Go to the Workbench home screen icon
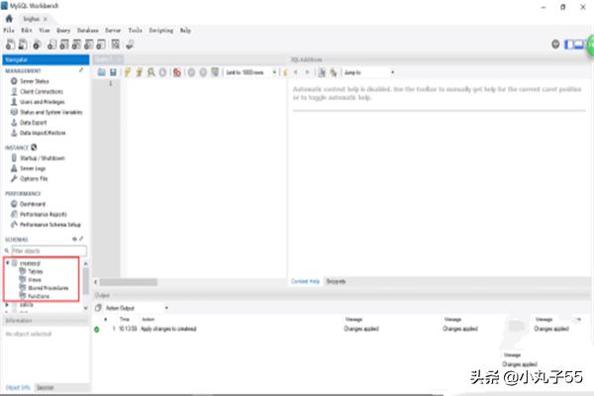The height and width of the screenshot is (396, 594). [x=9, y=19]
